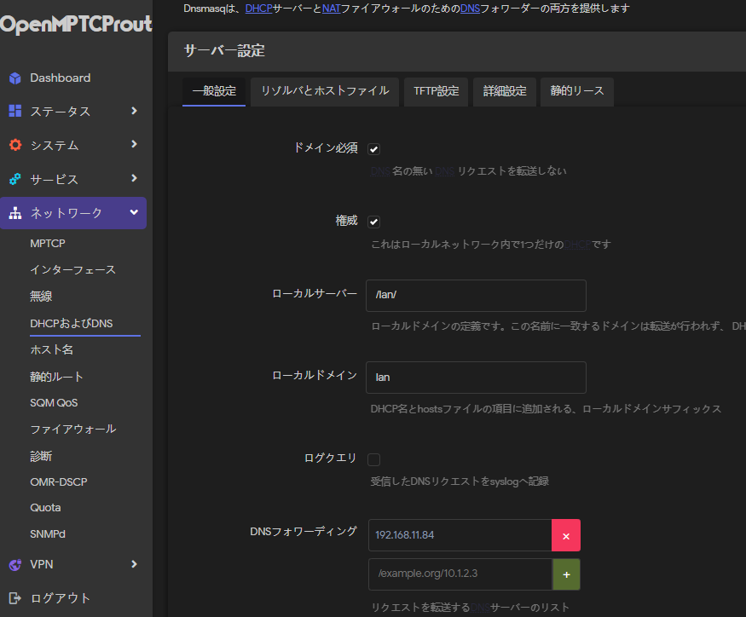Viewport: 746px width, 617px height.
Task: Click the サービス icon in the sidebar
Action: tap(17, 179)
